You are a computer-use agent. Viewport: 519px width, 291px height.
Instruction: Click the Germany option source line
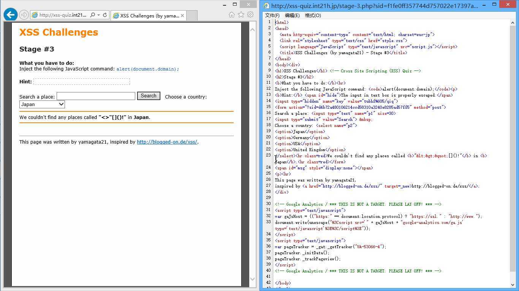coord(302,138)
